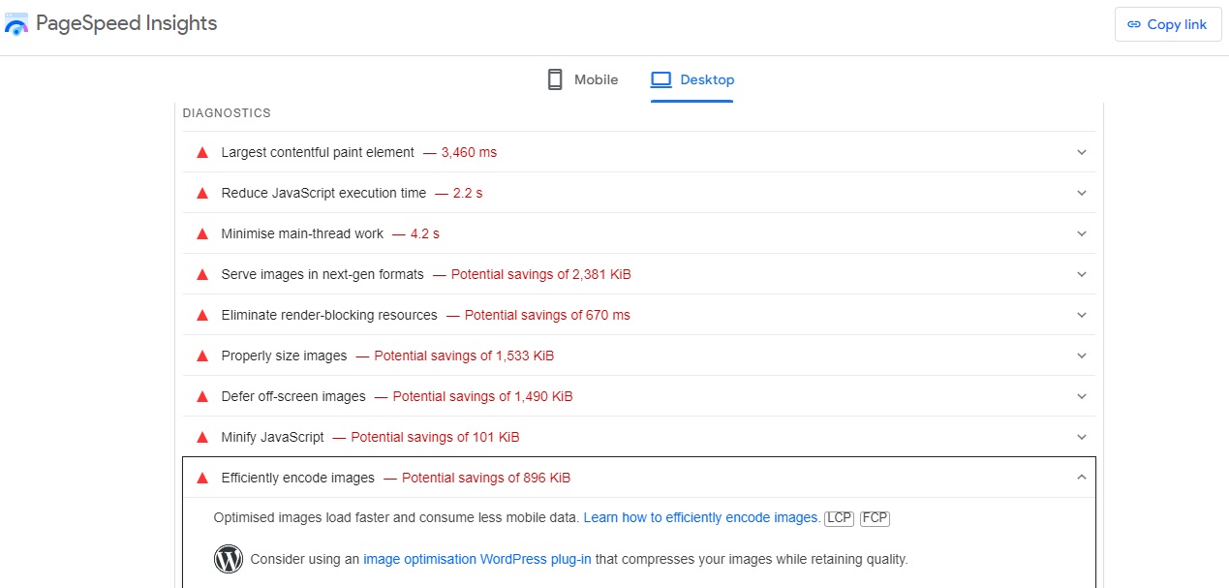Click the warning icon beside Serve images in next-gen formats
Image resolution: width=1229 pixels, height=588 pixels.
coord(202,274)
